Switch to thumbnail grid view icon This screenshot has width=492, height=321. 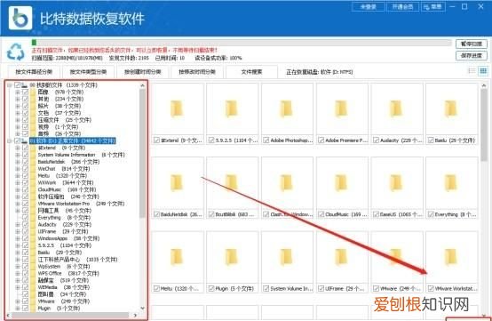coord(483,71)
